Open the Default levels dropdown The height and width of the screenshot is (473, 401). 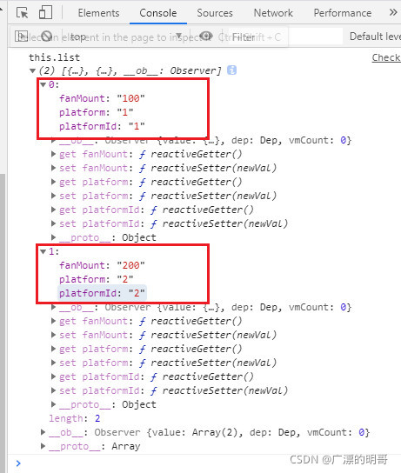(375, 37)
